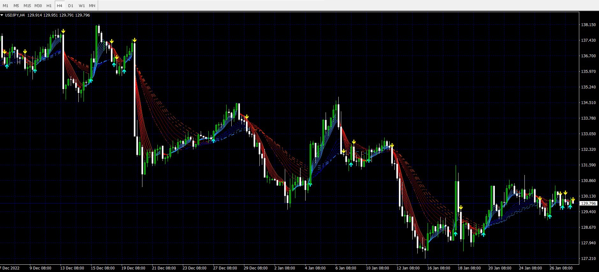This screenshot has width=599, height=272.
Task: Click the 134.510 price axis value
Action: point(588,102)
